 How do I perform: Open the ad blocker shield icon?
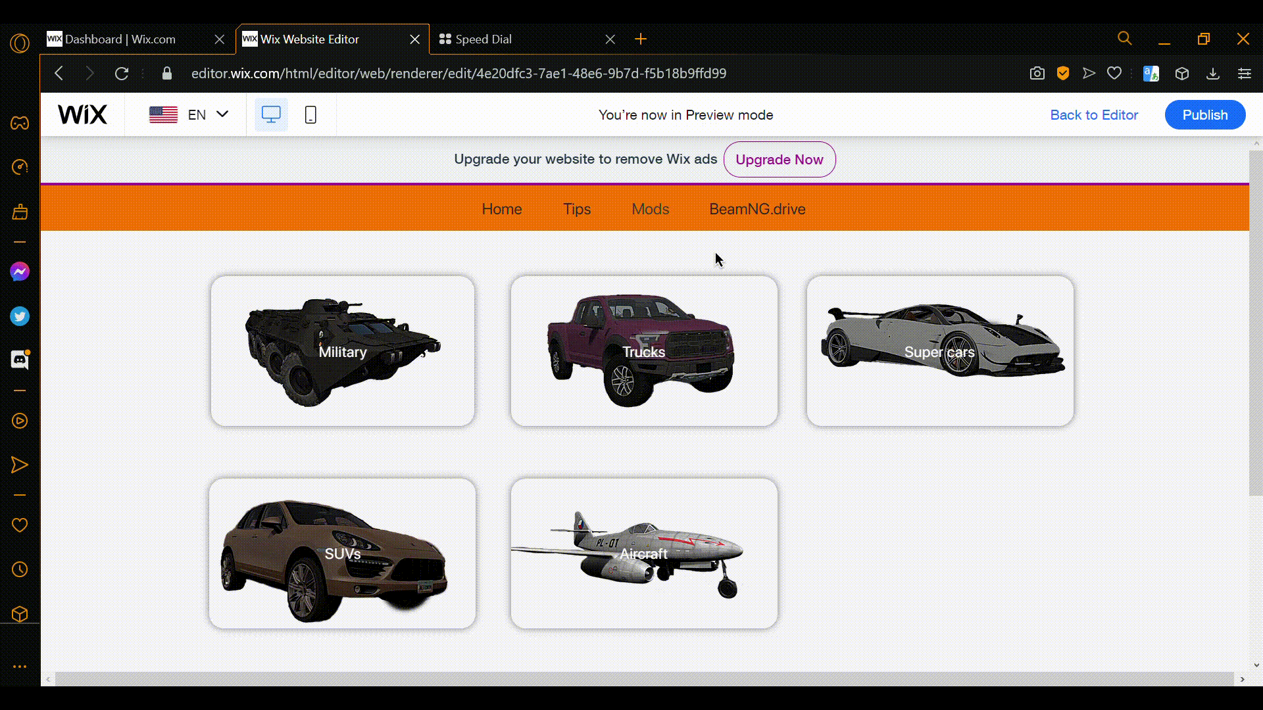point(1063,74)
